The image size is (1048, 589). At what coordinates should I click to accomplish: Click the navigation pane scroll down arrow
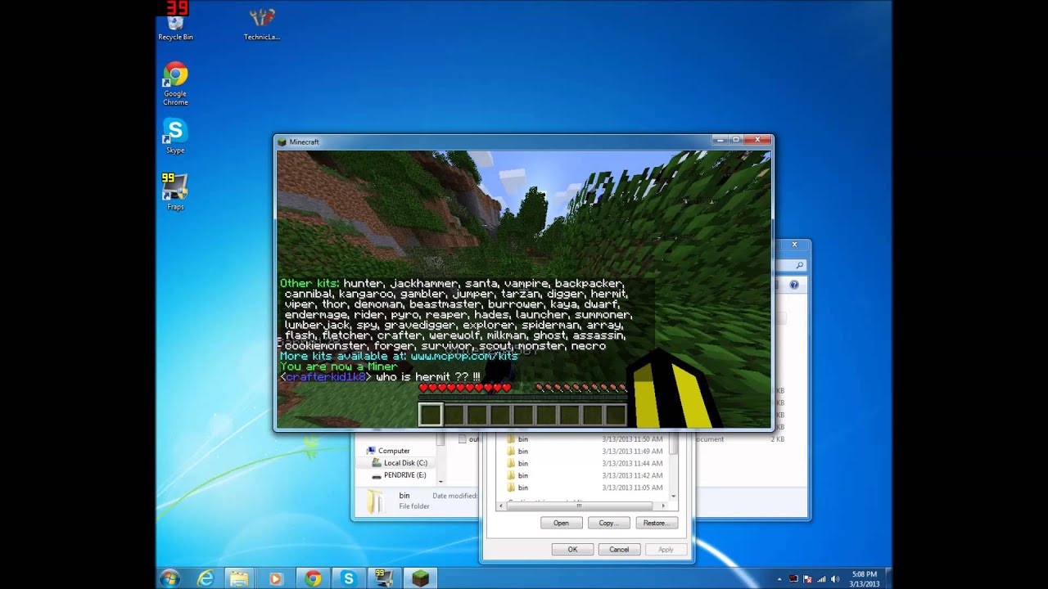click(x=440, y=480)
